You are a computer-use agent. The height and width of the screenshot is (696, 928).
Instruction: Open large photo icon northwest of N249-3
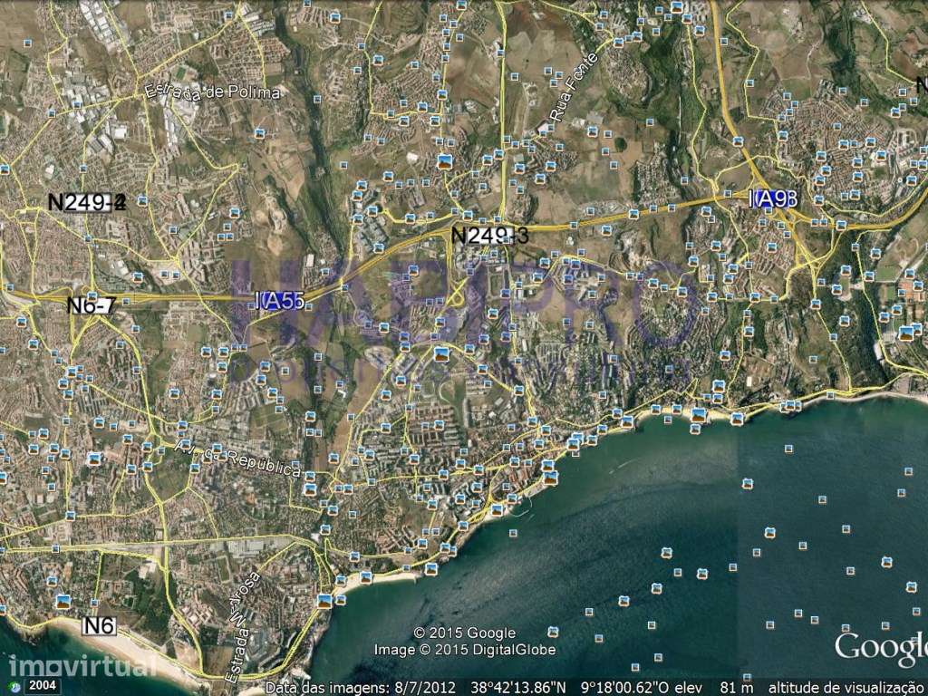point(445,161)
